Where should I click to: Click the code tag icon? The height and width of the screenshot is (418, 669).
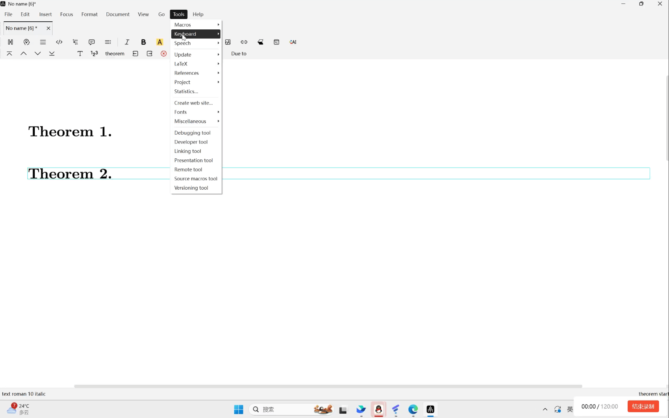pos(59,42)
